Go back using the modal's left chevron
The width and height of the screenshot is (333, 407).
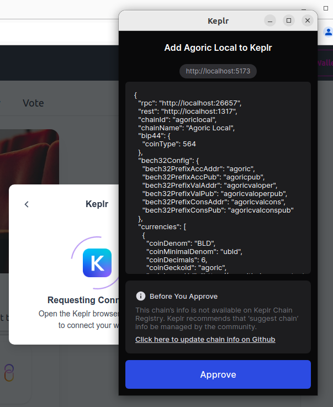click(x=27, y=204)
